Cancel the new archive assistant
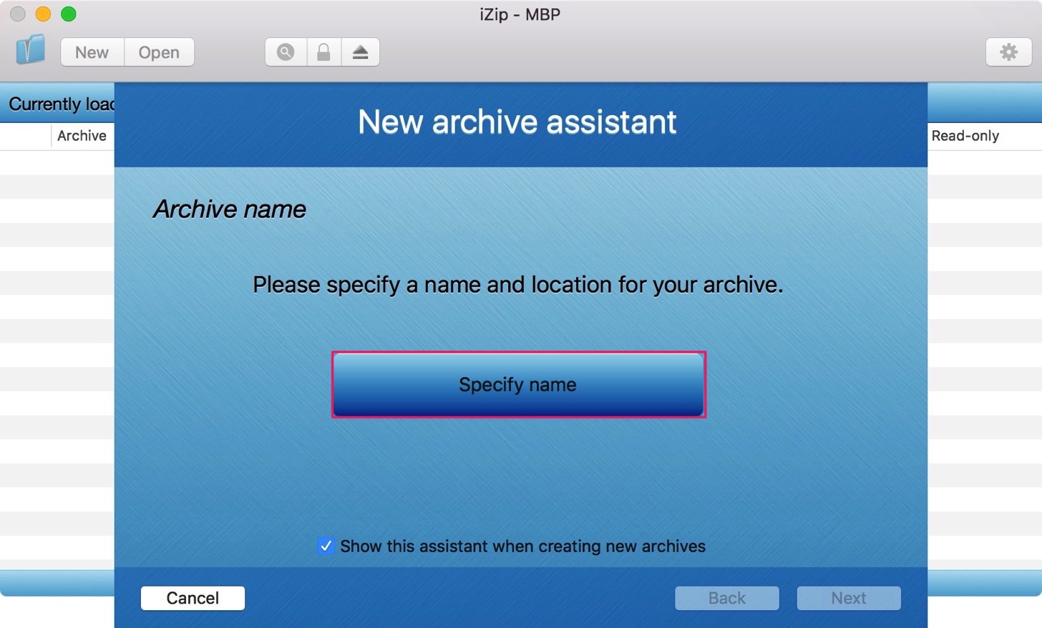1042x628 pixels. (x=193, y=598)
